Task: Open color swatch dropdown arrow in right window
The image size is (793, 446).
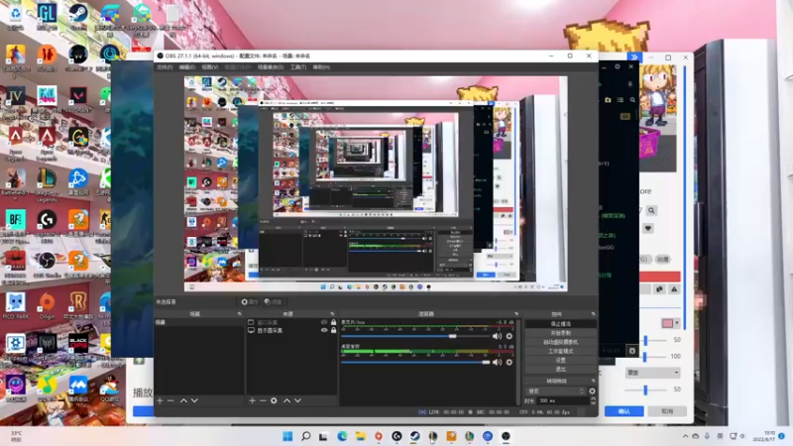Action: (677, 323)
